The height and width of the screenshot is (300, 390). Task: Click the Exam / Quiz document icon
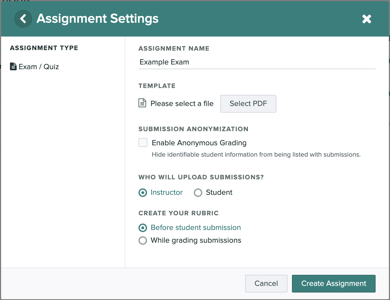pos(13,66)
